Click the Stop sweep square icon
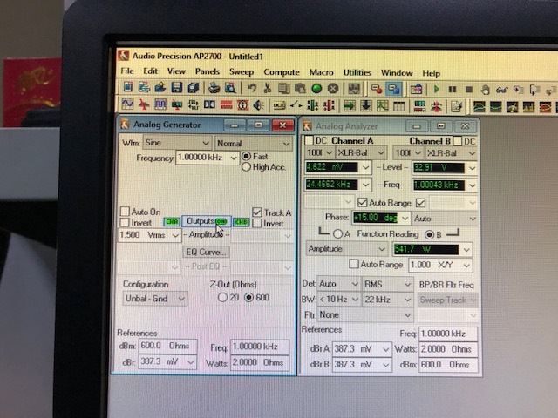558x418 pixels. (469, 90)
